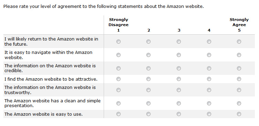The height and width of the screenshot is (126, 259).
Task: Click the 'Strongly Agree 5' column header
Action: (239, 25)
